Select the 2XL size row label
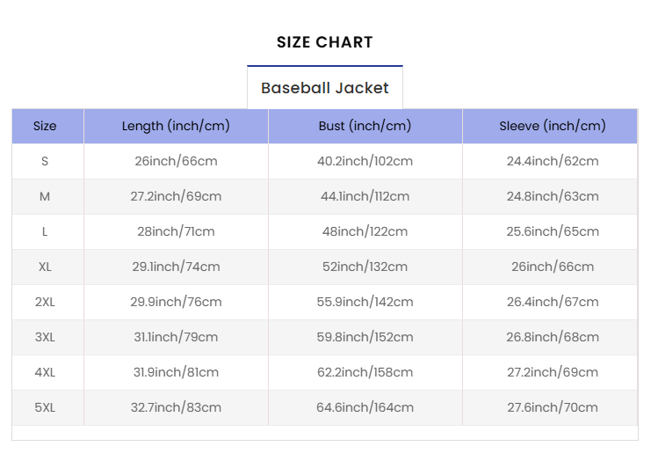This screenshot has height=461, width=651. coord(45,302)
